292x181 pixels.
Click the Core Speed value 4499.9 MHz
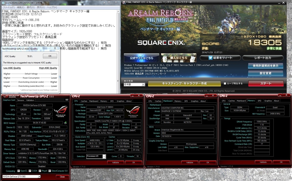[x=95, y=141]
